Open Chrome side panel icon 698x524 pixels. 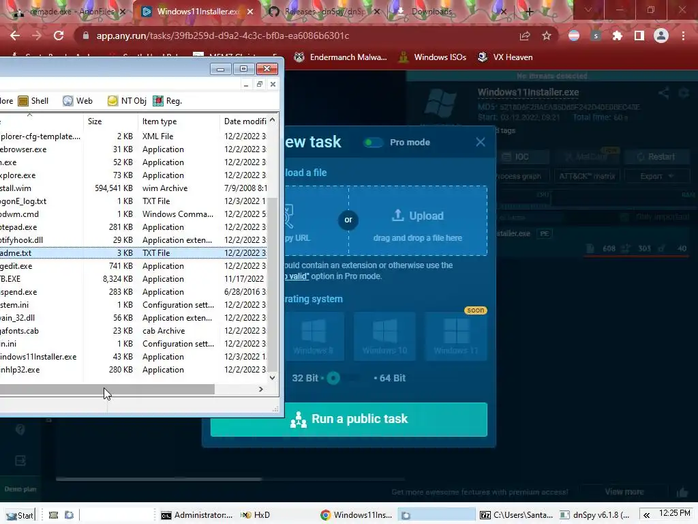639,35
